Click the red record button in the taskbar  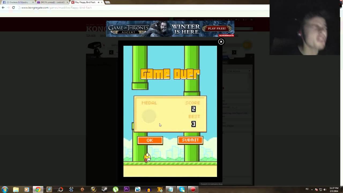[x=193, y=190]
